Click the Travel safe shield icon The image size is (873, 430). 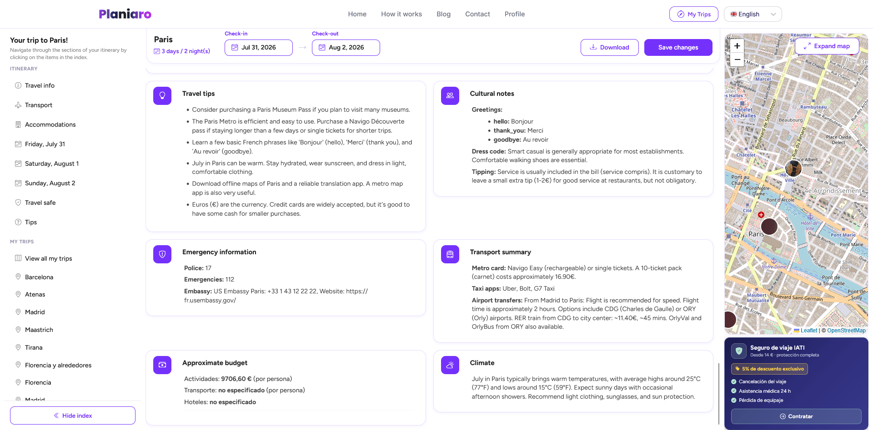[18, 203]
